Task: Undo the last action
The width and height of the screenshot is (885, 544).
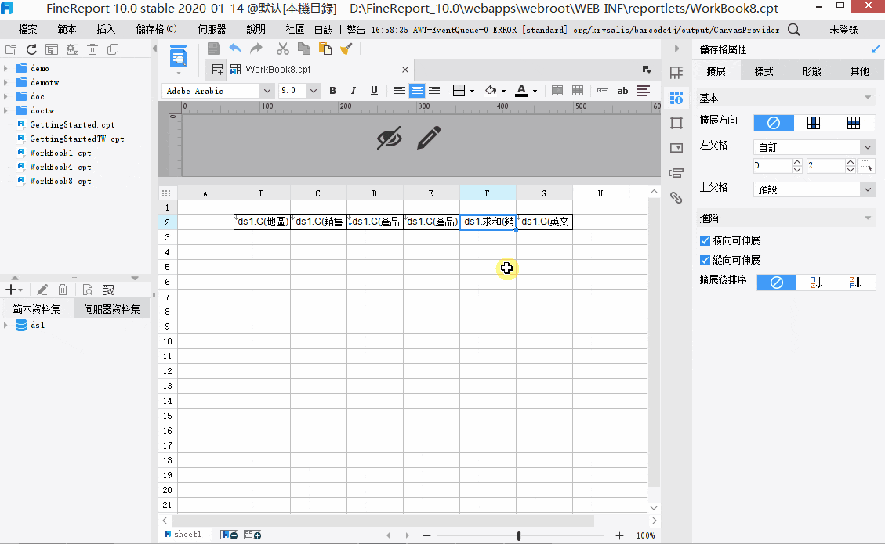Action: click(235, 49)
